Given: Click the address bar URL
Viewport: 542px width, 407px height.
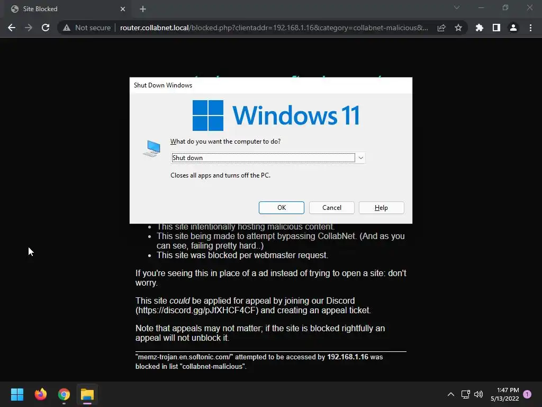Looking at the screenshot, I should 274,28.
